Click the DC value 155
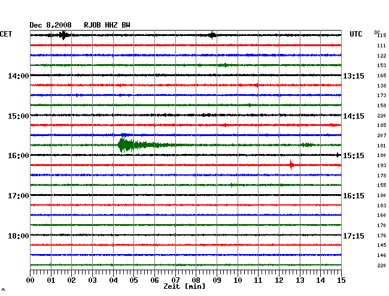389x296 pixels. tap(382, 185)
